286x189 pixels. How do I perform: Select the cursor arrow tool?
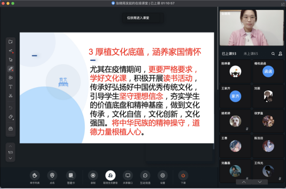click(10, 60)
